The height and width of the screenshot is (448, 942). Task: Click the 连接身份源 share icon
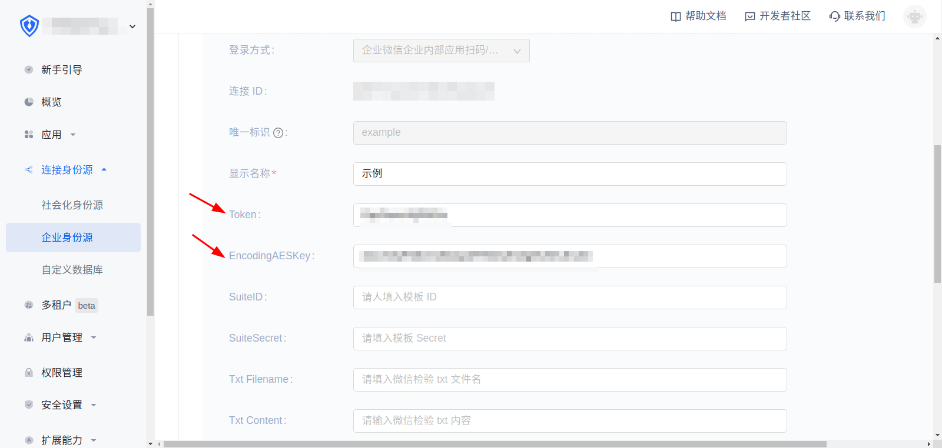[x=28, y=170]
